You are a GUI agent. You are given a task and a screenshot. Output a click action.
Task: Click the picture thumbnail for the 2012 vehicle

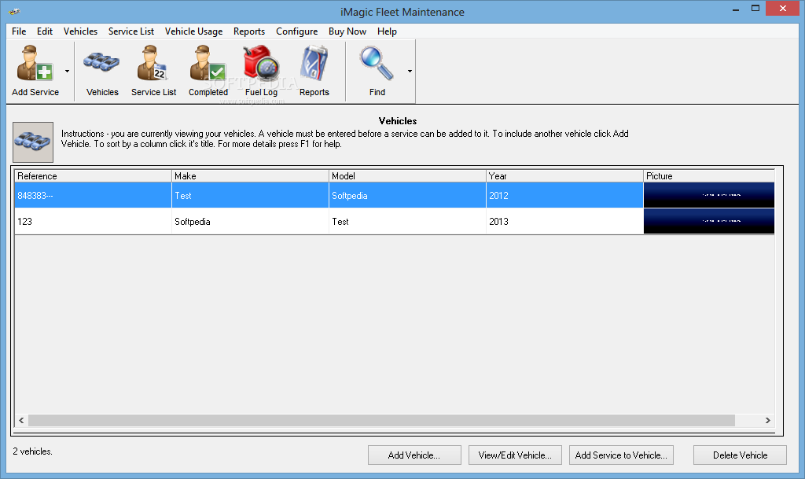709,195
